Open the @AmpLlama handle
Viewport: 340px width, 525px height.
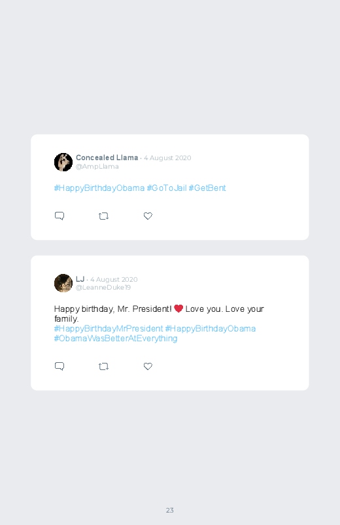pyautogui.click(x=97, y=167)
